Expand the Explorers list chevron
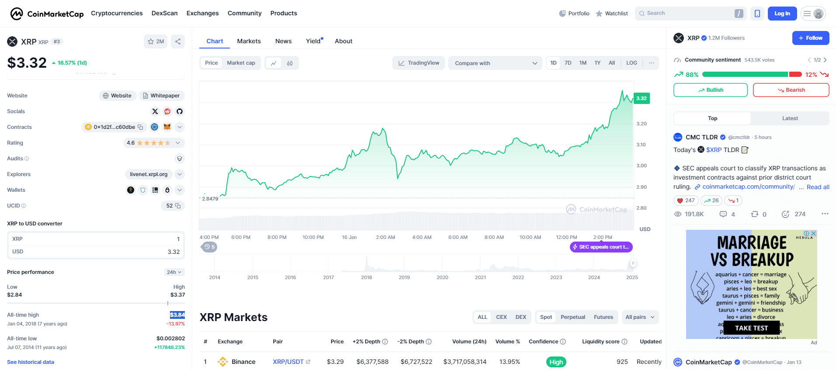The image size is (836, 370). click(180, 174)
